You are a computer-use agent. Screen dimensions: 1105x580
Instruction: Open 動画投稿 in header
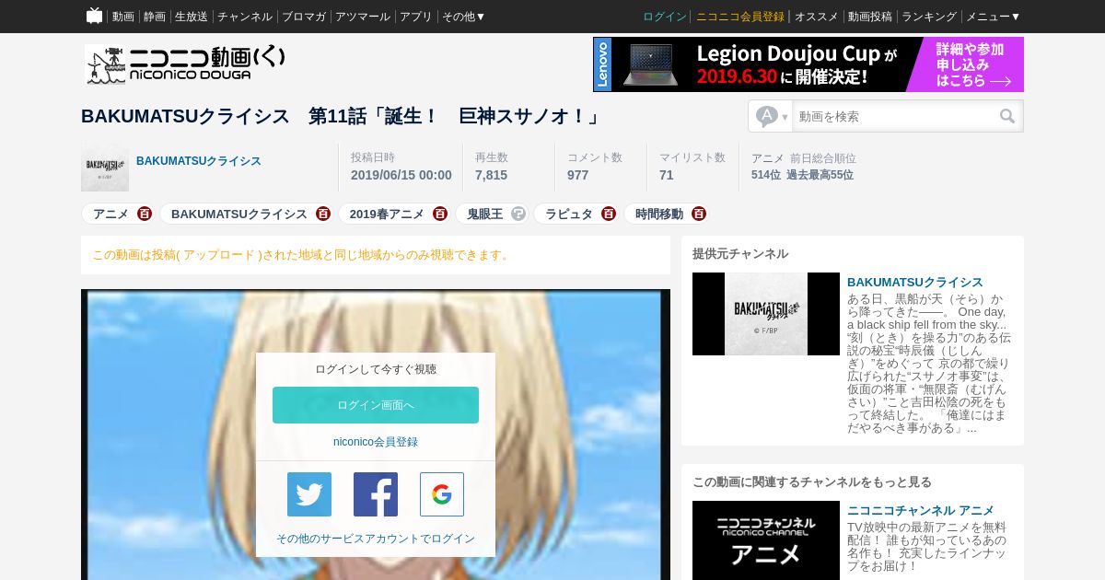[x=870, y=17]
